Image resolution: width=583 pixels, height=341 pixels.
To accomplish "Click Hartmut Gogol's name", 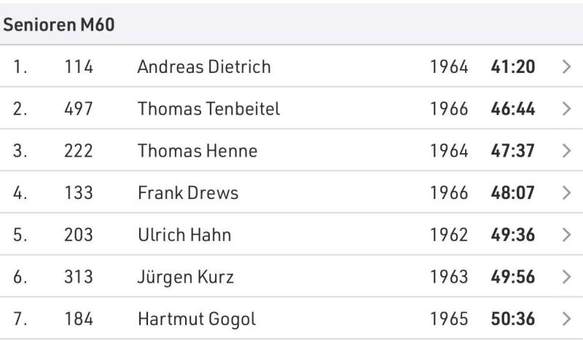I will coord(196,318).
